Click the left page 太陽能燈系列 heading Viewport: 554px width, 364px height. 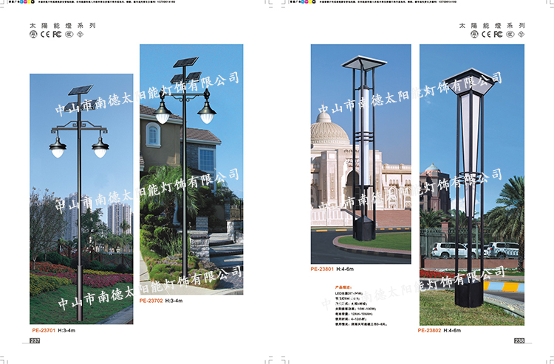[x=62, y=25]
